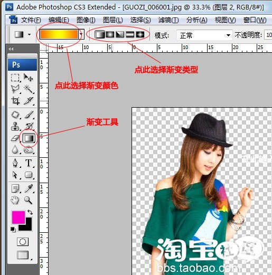This screenshot has height=275, width=272.
Task: Select the History Brush tool
Action: click(x=29, y=126)
